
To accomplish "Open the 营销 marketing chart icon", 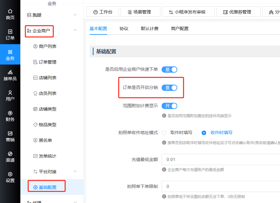I will pyautogui.click(x=10, y=133).
